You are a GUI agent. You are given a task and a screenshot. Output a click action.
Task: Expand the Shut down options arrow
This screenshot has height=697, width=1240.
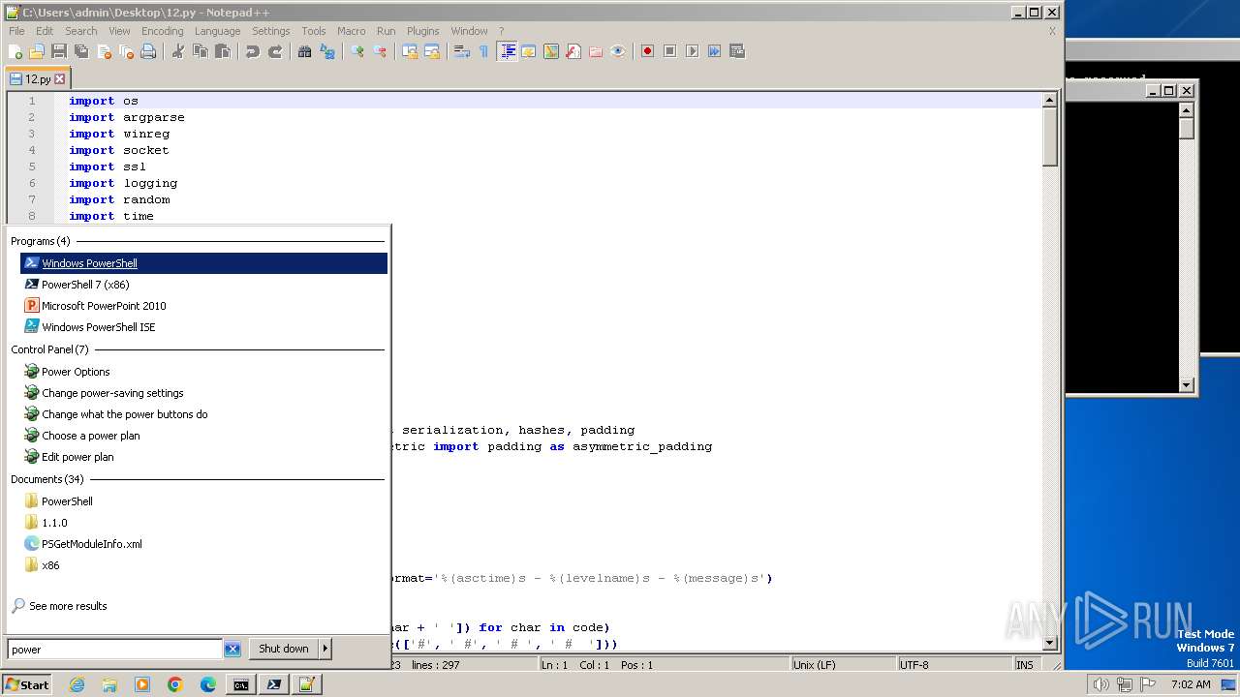point(325,649)
